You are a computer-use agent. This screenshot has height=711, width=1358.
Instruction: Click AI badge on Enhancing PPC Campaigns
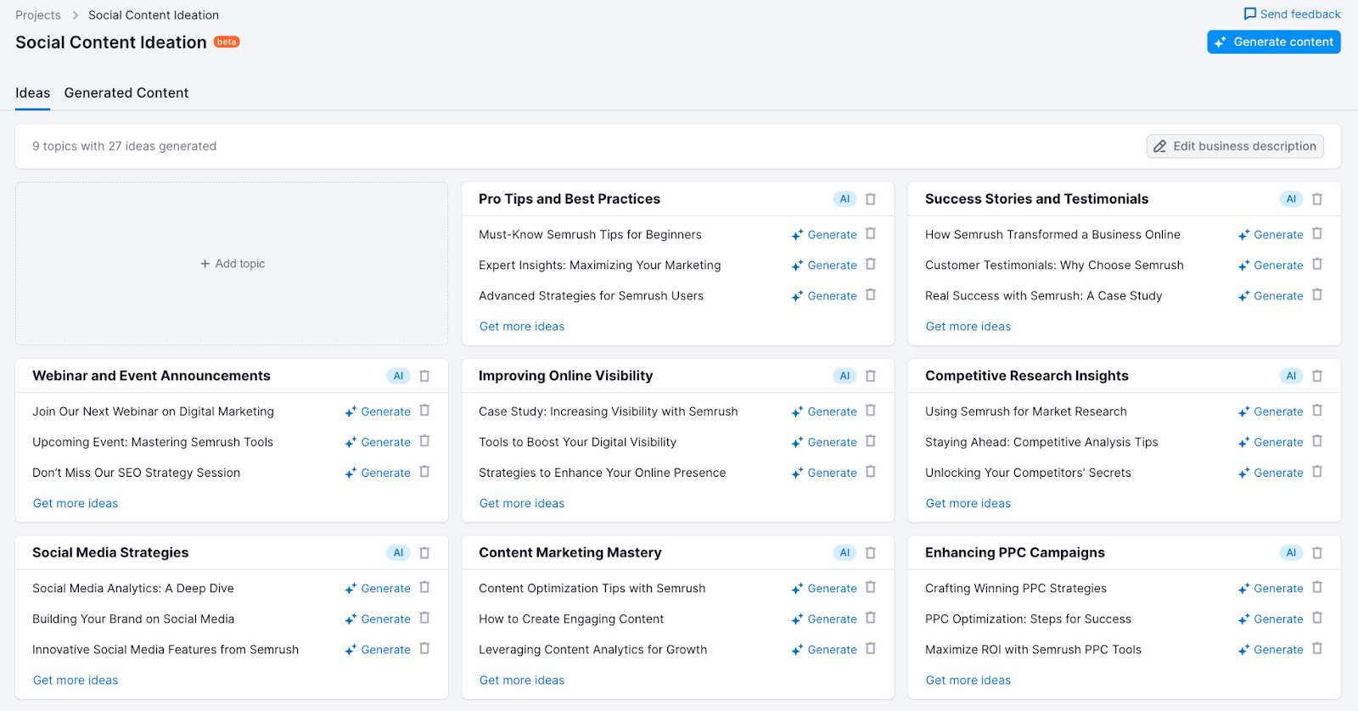1290,553
